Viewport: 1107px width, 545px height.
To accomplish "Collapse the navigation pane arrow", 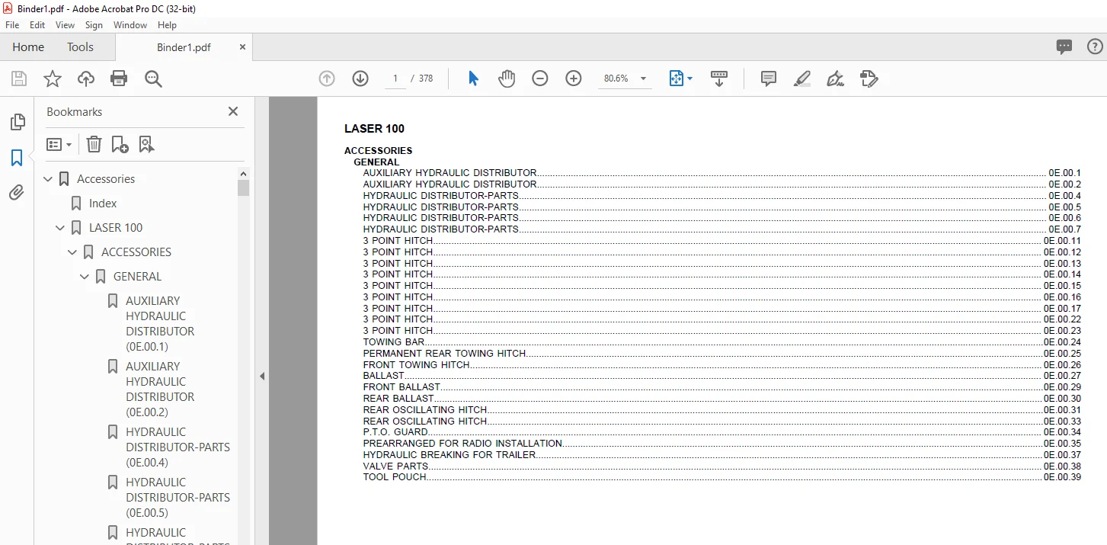I will pos(262,376).
